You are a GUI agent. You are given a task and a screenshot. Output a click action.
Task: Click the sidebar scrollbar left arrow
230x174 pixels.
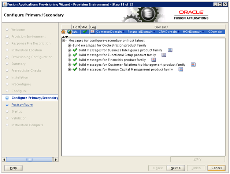click(4, 160)
